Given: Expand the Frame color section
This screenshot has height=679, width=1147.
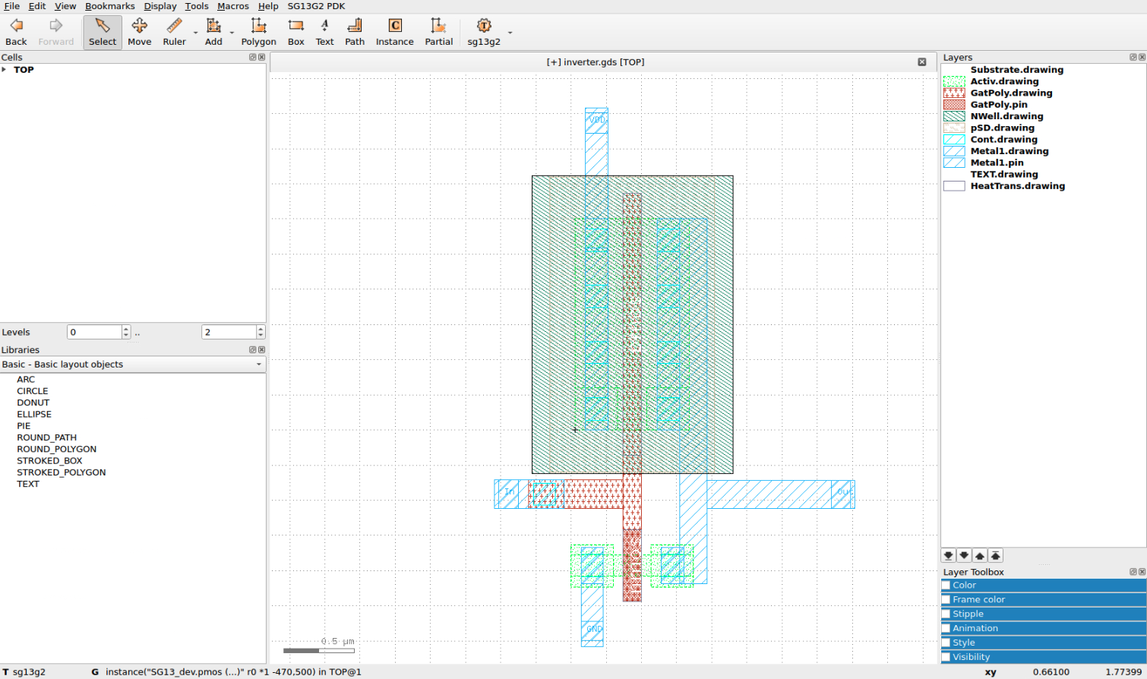Looking at the screenshot, I should pyautogui.click(x=1043, y=600).
